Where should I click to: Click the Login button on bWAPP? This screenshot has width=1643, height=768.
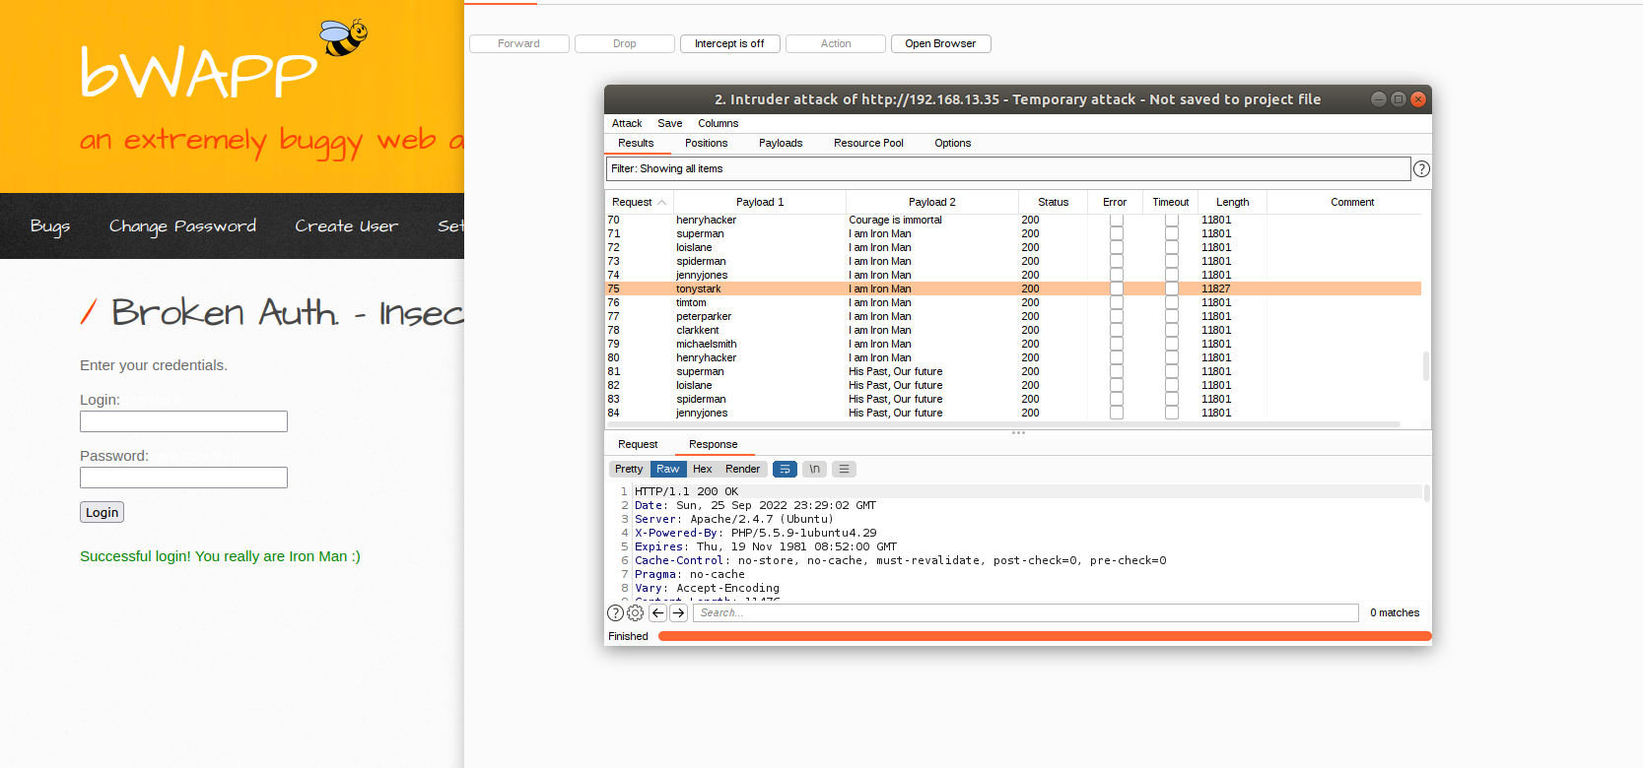coord(102,513)
